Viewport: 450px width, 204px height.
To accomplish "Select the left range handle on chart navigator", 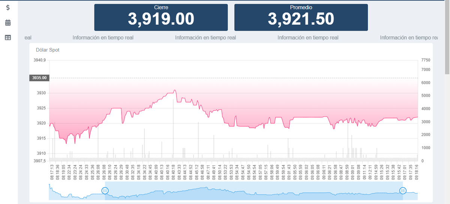I will point(105,191).
